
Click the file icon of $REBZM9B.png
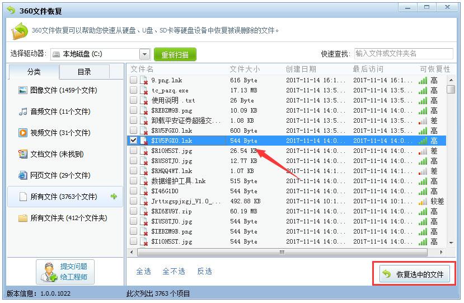(144, 110)
